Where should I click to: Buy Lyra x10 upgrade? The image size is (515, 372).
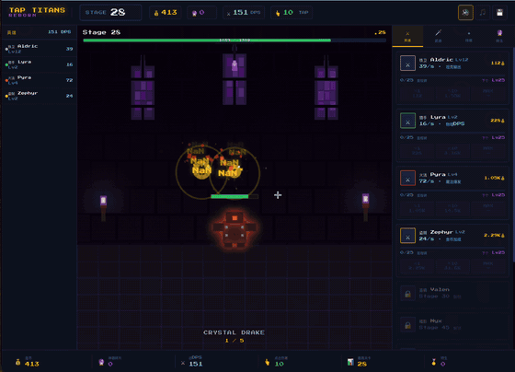(x=452, y=151)
